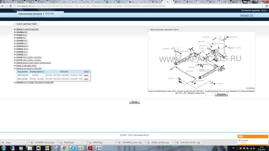Click the NISSAN breadcrumb link
The width and height of the screenshot is (269, 151).
(50, 14)
